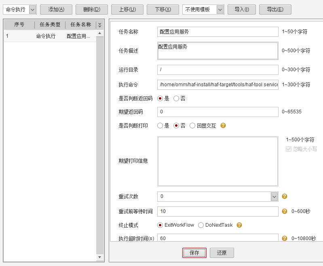Open help icon next to 重试前等待时间 field

[285, 211]
